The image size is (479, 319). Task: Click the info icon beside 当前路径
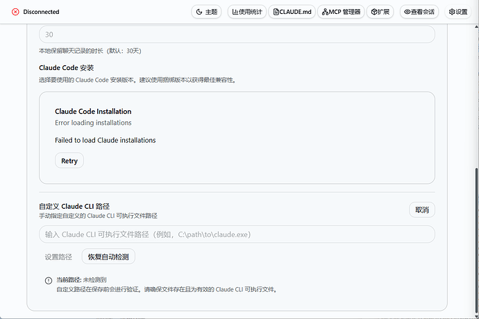point(49,281)
